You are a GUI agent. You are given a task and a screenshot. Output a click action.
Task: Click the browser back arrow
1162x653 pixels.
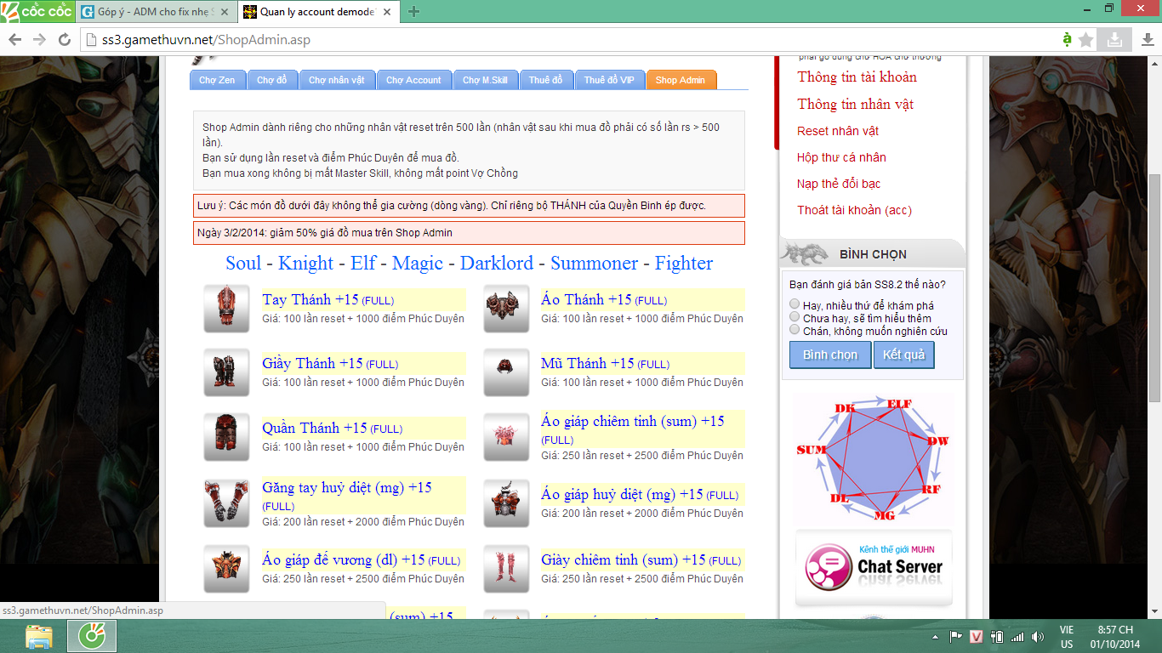point(14,39)
